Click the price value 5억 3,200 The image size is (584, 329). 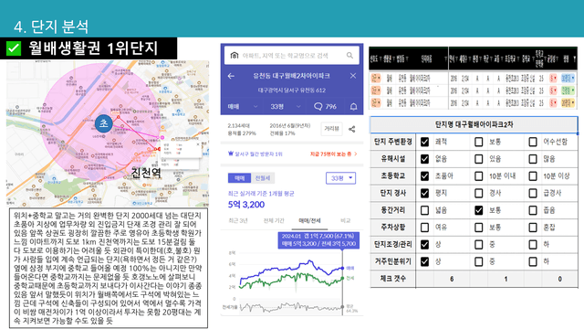coord(246,205)
